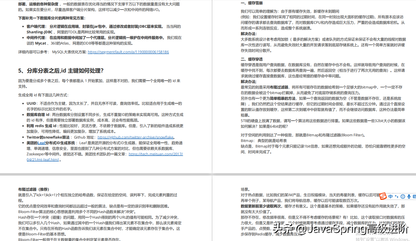Click the bold Mycat term
The height and width of the screenshot is (241, 416).
point(40,43)
